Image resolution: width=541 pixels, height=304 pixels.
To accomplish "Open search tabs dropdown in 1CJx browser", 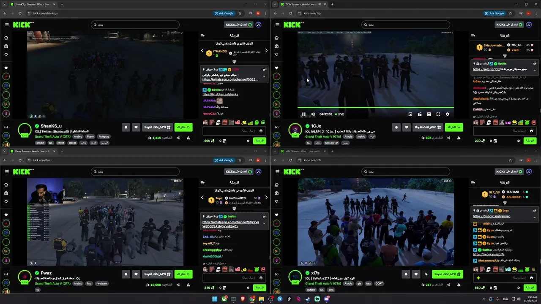I will 275,4.
